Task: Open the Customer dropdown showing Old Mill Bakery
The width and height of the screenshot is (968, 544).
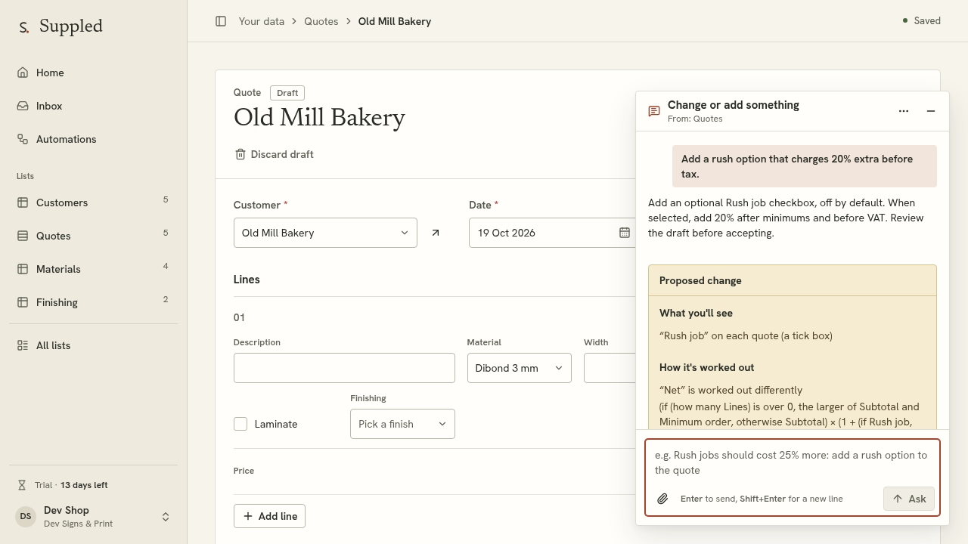Action: pos(325,233)
